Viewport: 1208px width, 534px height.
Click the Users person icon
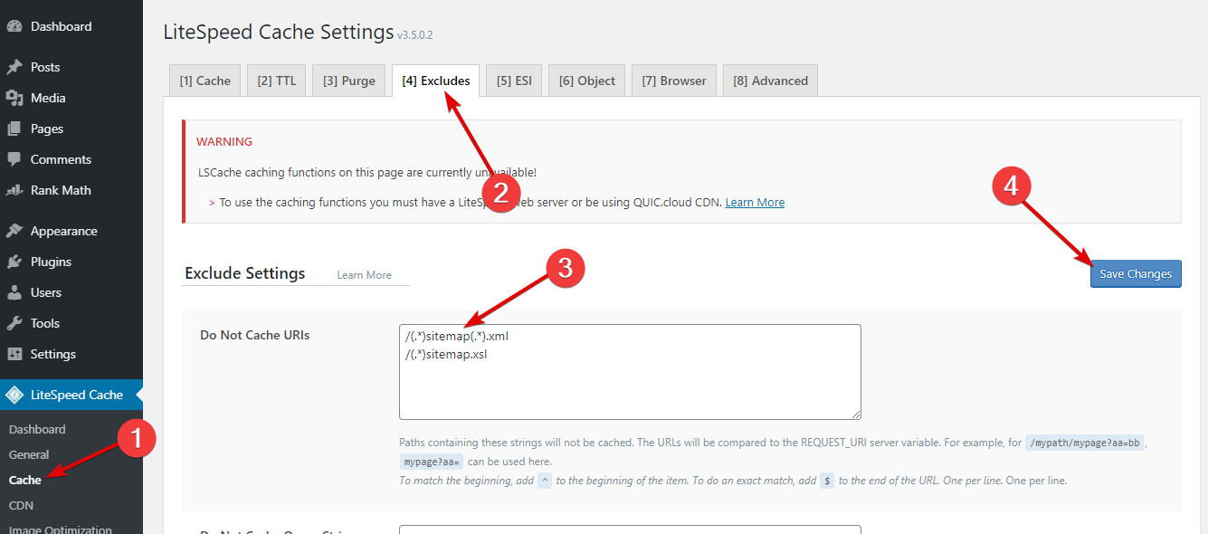[14, 292]
